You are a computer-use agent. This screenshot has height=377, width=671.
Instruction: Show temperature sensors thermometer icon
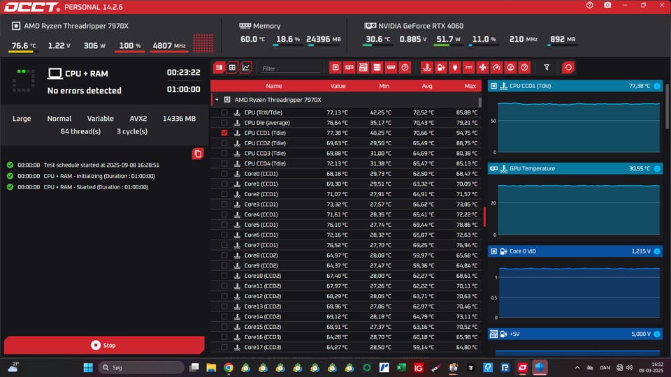[427, 68]
